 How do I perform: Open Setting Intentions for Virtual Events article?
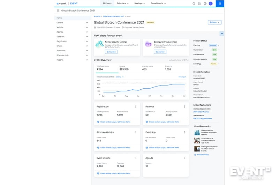point(209,149)
